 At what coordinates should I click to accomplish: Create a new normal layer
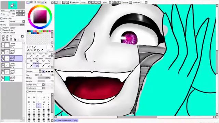click(x=3, y=36)
